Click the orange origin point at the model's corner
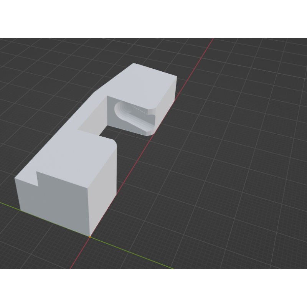Image resolution: width=307 pixels, height=307 pixels. [x=90, y=237]
